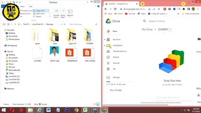Open Computers in Drive sidebar

point(117,45)
